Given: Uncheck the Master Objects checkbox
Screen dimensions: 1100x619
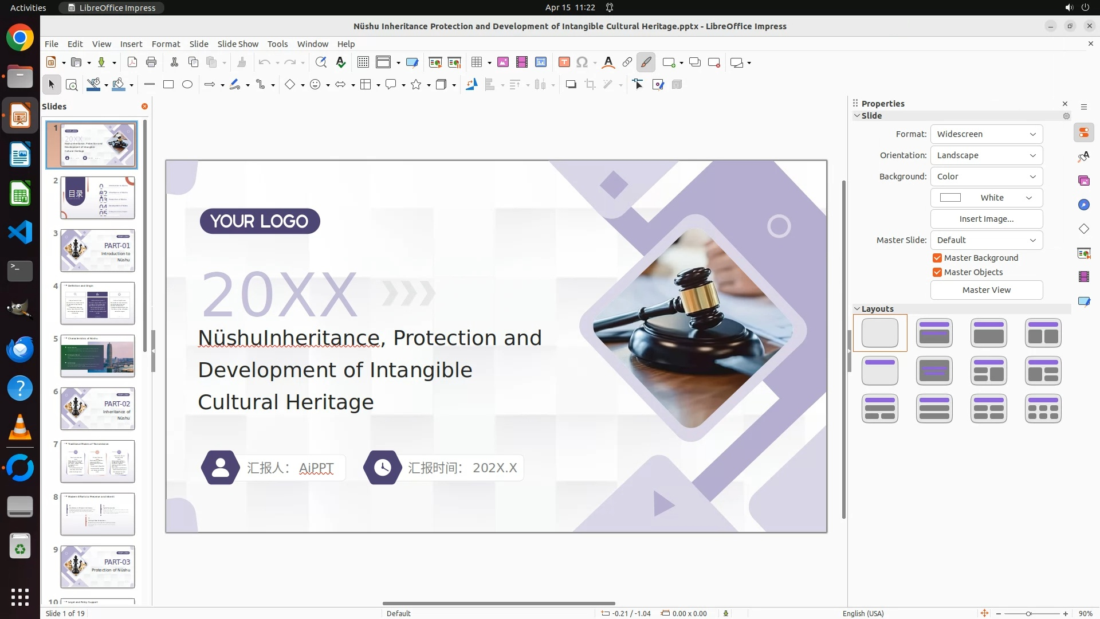Looking at the screenshot, I should tap(937, 272).
